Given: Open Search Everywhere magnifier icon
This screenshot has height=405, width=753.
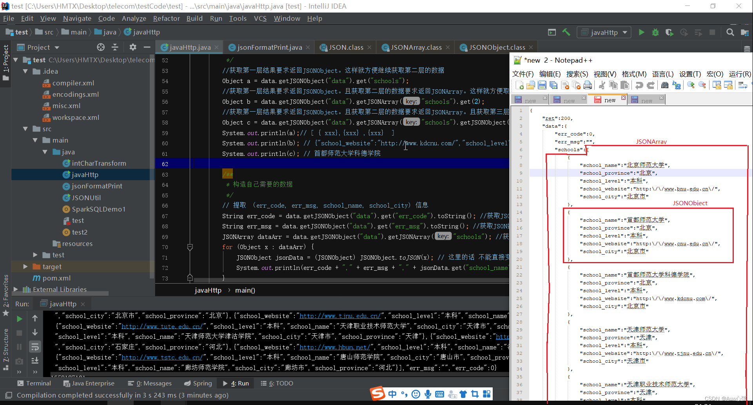Looking at the screenshot, I should [730, 32].
